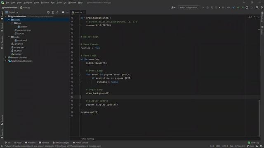Click the UTF-8 encoding status entry

(x=225, y=146)
